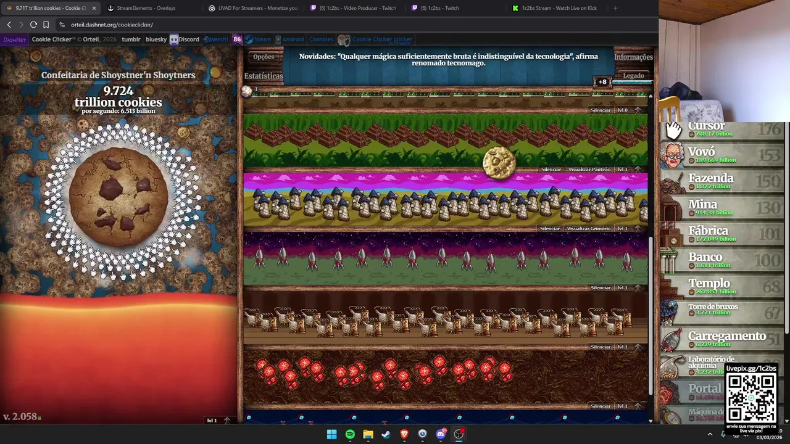
Task: Rename the bakery Confeitaria de Shoystner'n Shoytners
Action: [118, 75]
